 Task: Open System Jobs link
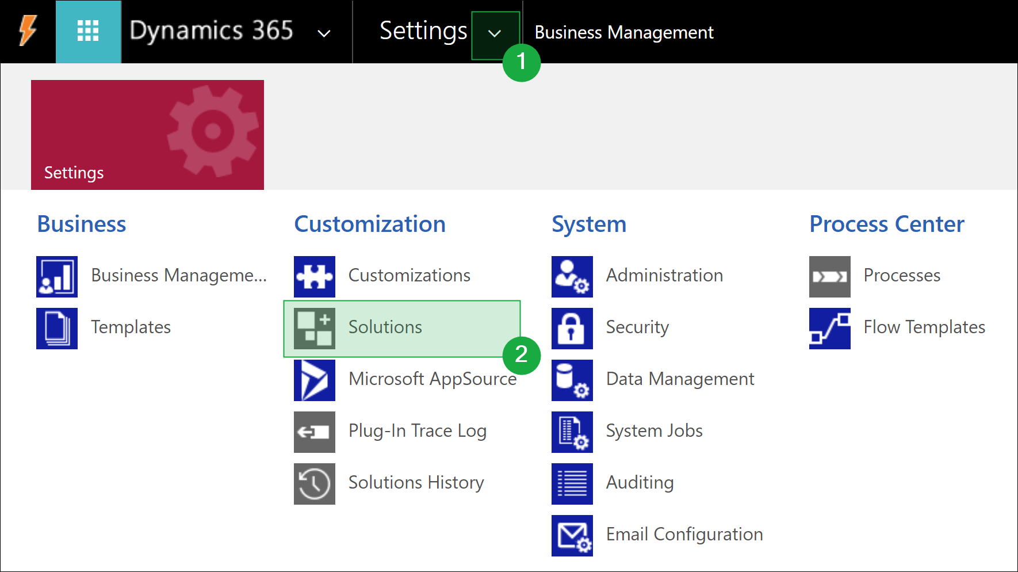pyautogui.click(x=655, y=431)
